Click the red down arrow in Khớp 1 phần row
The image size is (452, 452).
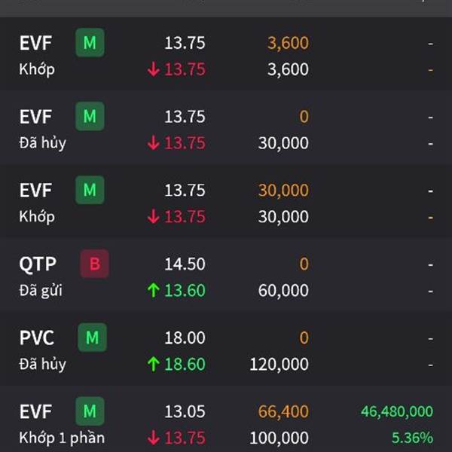154,438
